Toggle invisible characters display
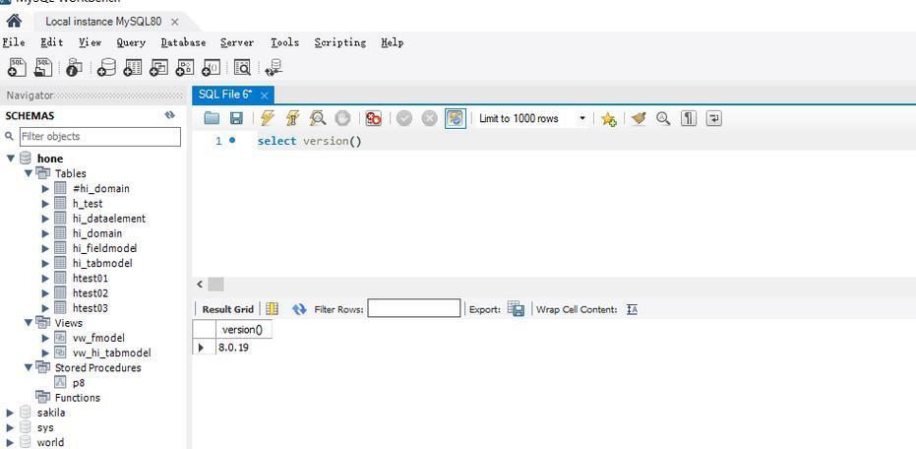 coord(689,118)
